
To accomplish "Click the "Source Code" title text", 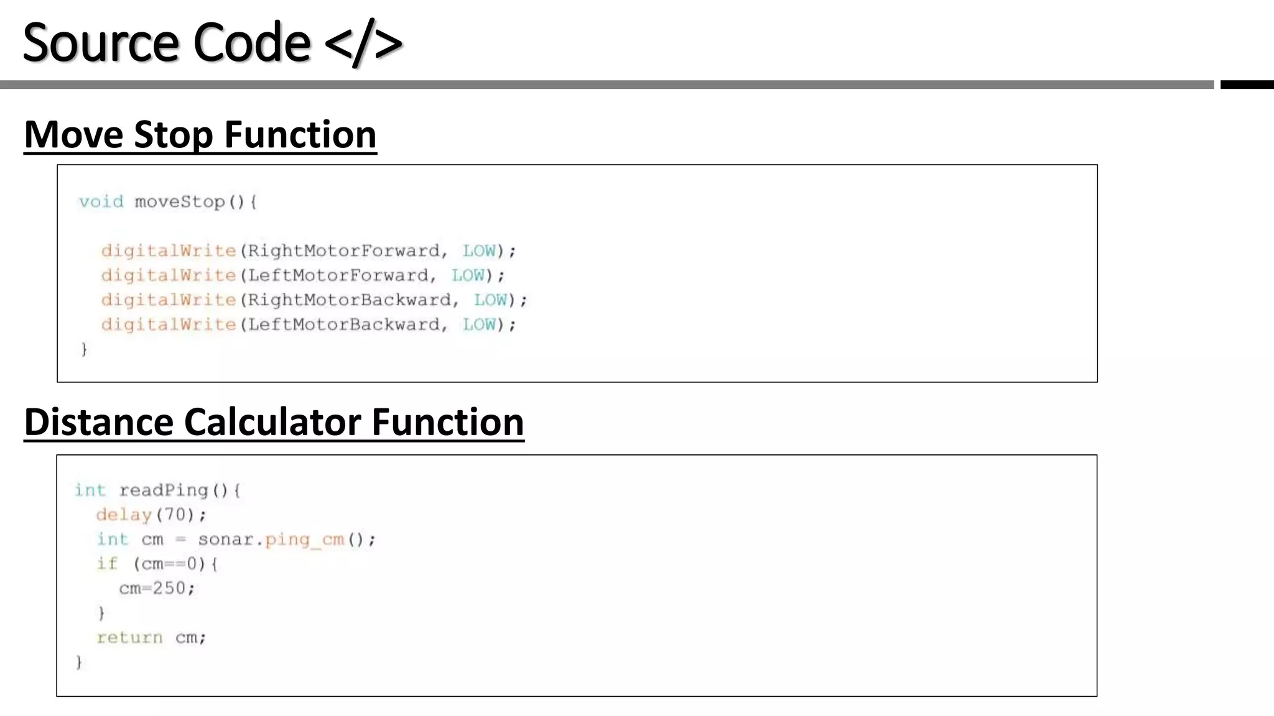I will point(167,42).
